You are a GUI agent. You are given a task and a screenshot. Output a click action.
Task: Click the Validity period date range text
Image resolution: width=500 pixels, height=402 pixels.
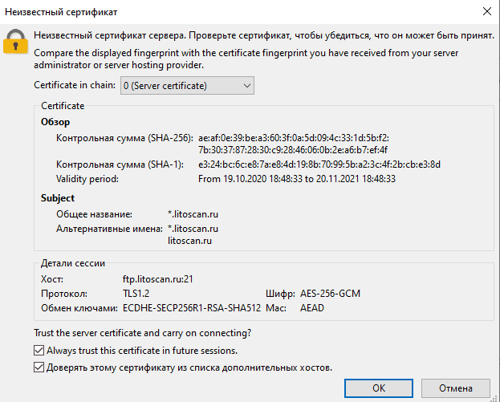coord(297,179)
